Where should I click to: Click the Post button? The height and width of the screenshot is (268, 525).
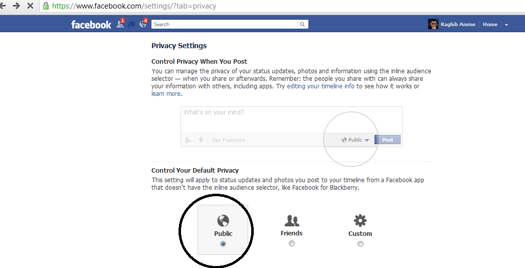[x=388, y=140]
